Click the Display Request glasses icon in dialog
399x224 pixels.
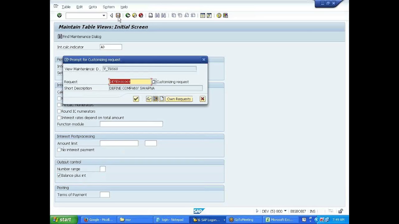pos(149,99)
